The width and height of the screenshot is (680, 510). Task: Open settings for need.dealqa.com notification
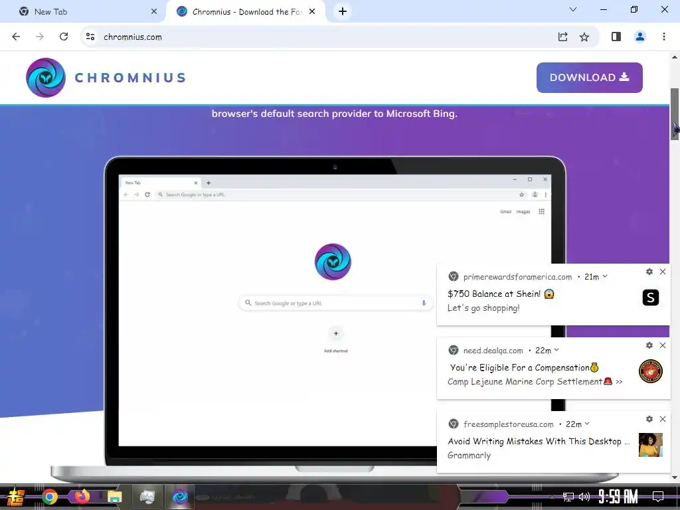(649, 345)
